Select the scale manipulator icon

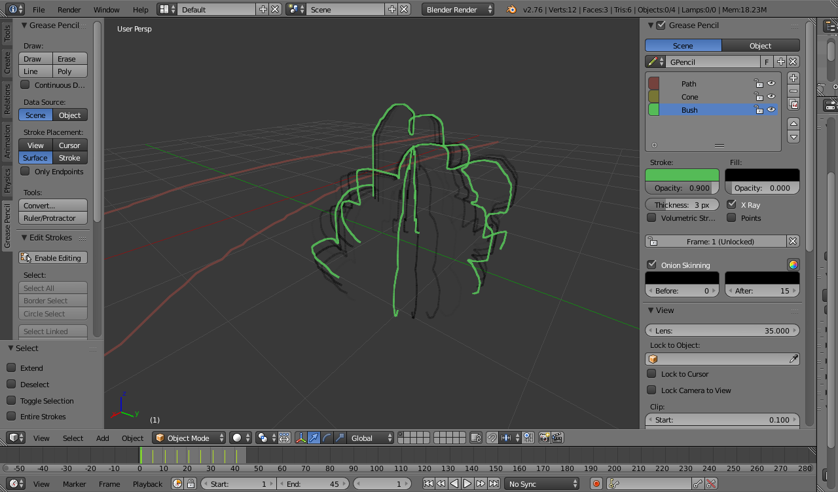tap(340, 438)
